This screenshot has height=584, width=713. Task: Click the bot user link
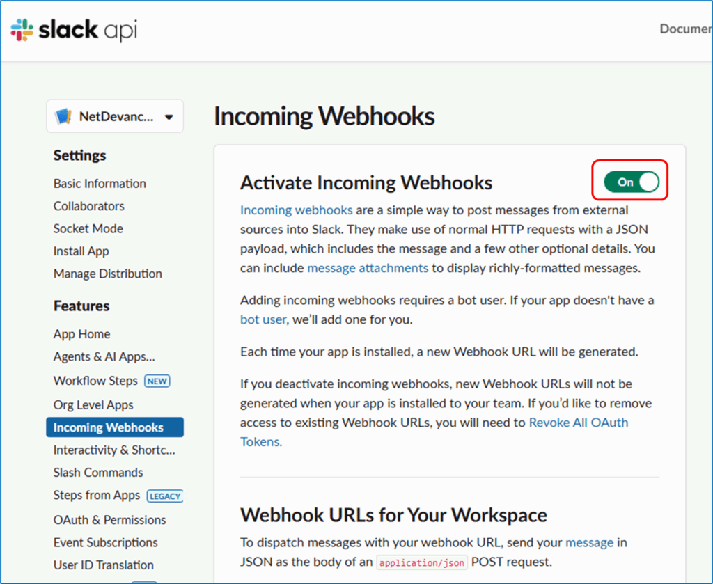click(263, 319)
